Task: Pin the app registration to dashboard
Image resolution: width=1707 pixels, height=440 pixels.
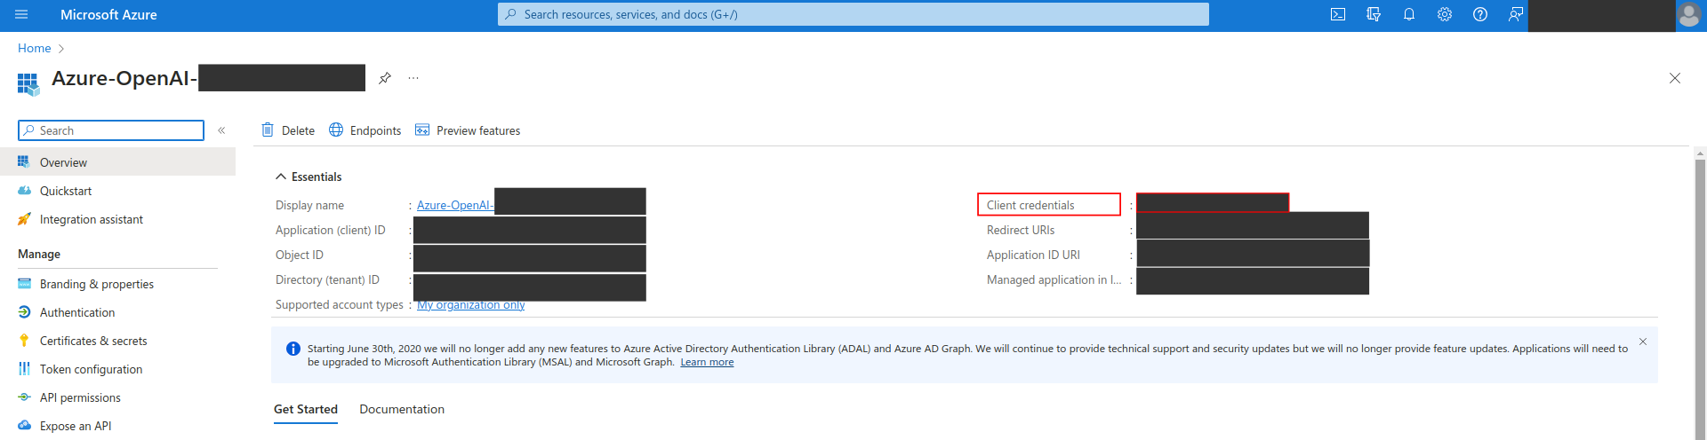Action: coord(385,78)
